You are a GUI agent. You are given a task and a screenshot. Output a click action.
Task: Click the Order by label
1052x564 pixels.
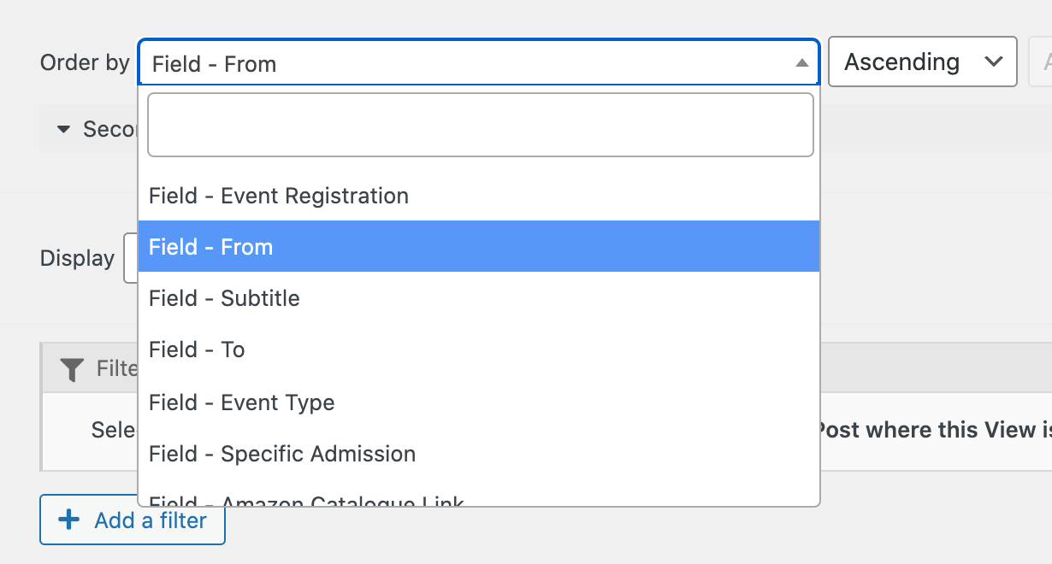[85, 62]
